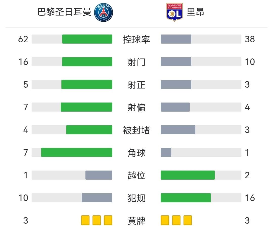Click PSG's middle yellow card icon
Viewport: 273px width, 231px height.
point(97,220)
